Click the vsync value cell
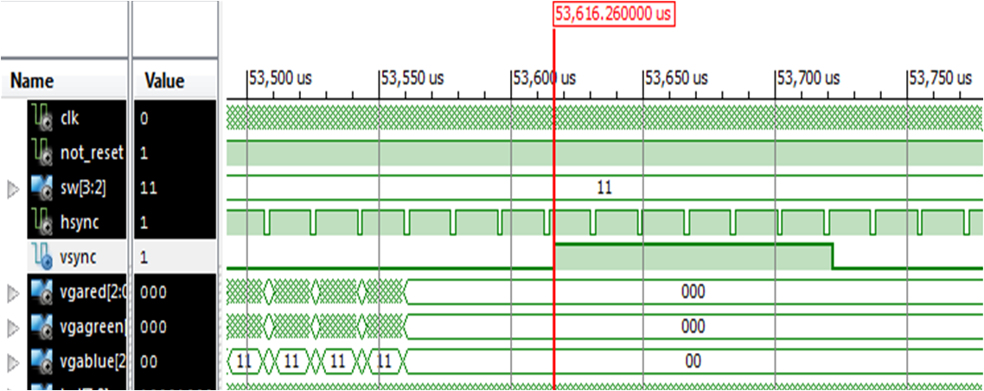Viewport: 984px width, 391px height. 173,257
